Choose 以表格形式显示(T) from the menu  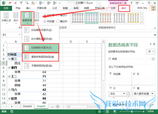point(40,48)
